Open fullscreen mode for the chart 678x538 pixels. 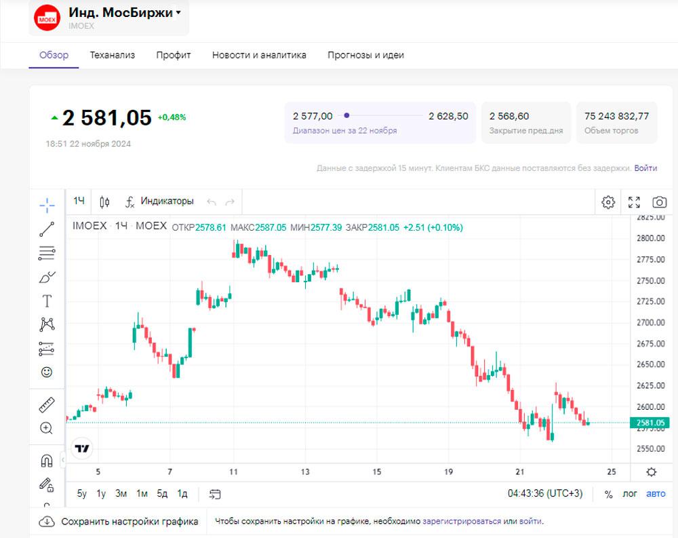pos(634,201)
